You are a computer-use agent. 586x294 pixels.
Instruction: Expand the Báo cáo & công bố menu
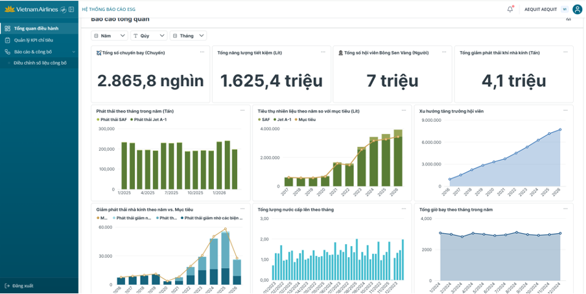(x=40, y=52)
